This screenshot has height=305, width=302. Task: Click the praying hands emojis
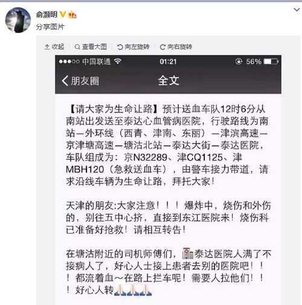(133, 290)
